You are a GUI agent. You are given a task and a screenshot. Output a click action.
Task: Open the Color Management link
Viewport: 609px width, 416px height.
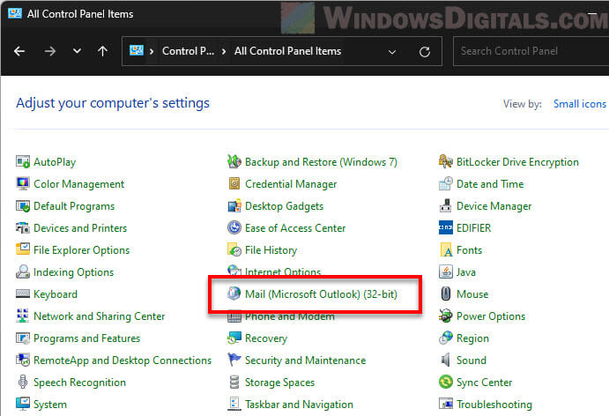click(x=78, y=184)
